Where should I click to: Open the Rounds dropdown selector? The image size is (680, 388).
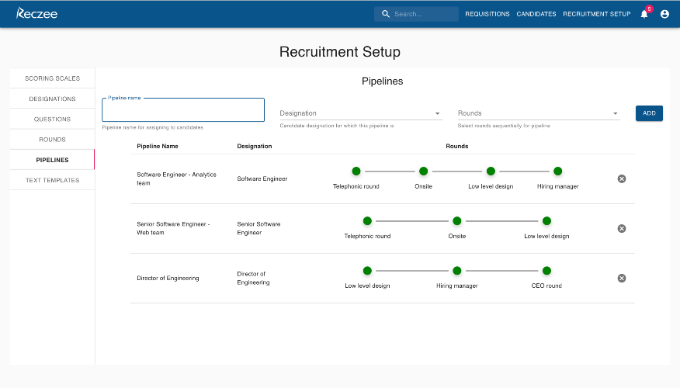click(539, 113)
